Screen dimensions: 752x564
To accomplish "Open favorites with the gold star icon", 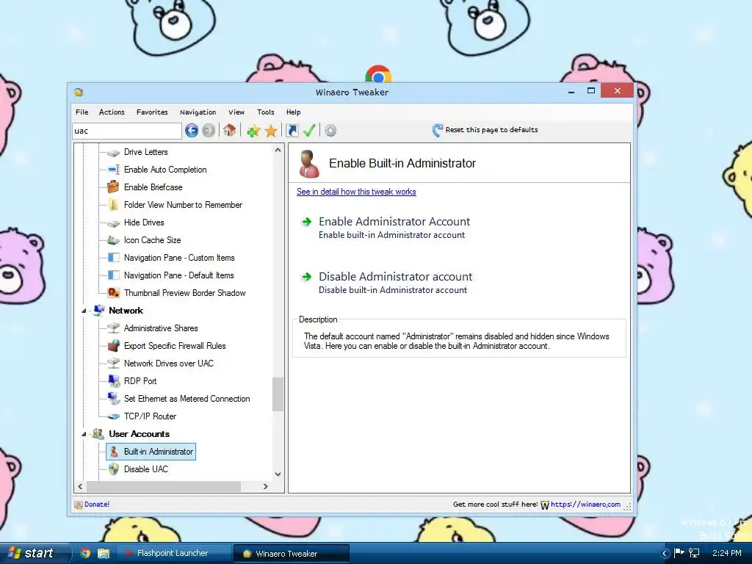I will coord(271,131).
